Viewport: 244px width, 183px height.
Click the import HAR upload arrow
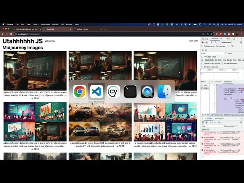[202, 50]
